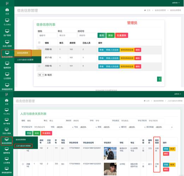Click red 批量删除 button in 宿舍信息列表
184x176 pixels.
[x=121, y=35]
